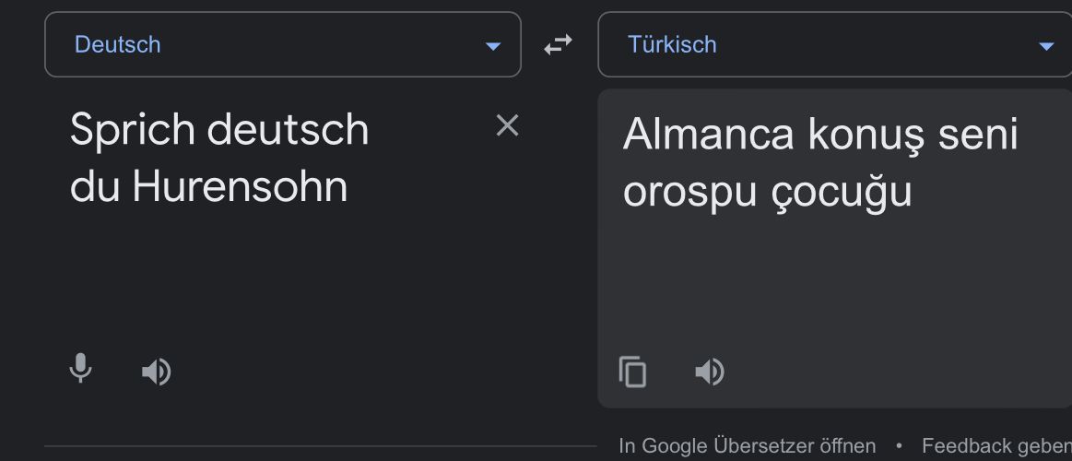Click the word "Almanca" in the translation
The width and height of the screenshot is (1072, 461).
708,135
